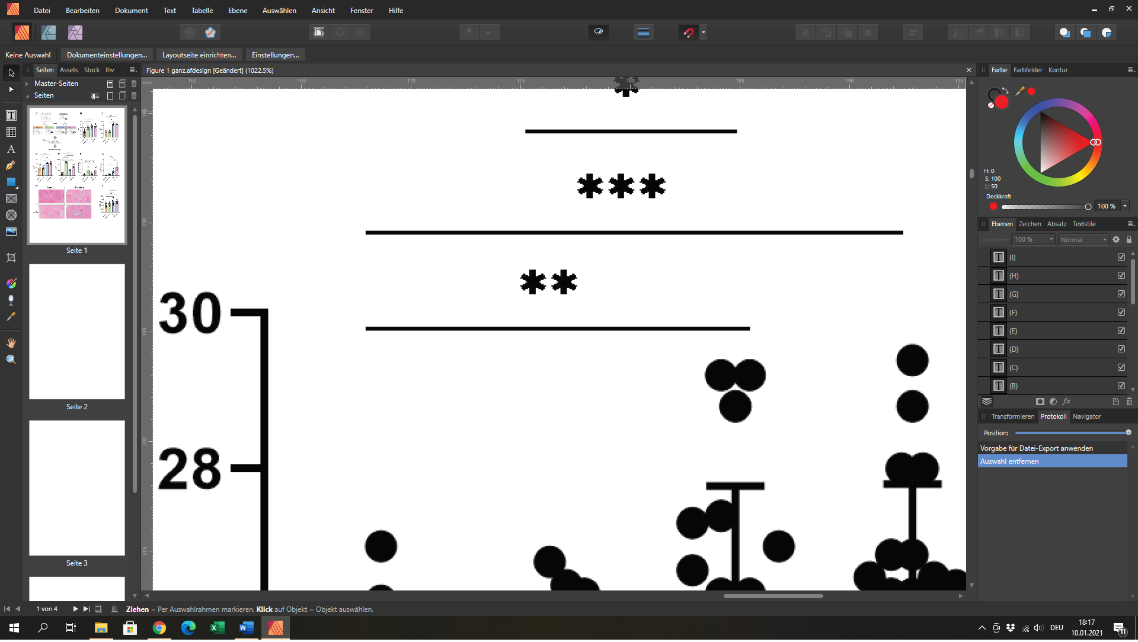
Task: Click the large red fill colour swatch
Action: (x=1002, y=102)
